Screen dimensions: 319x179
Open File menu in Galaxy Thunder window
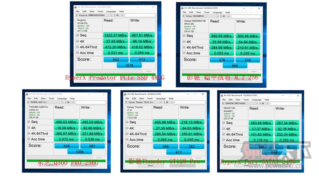[x=127, y=98]
